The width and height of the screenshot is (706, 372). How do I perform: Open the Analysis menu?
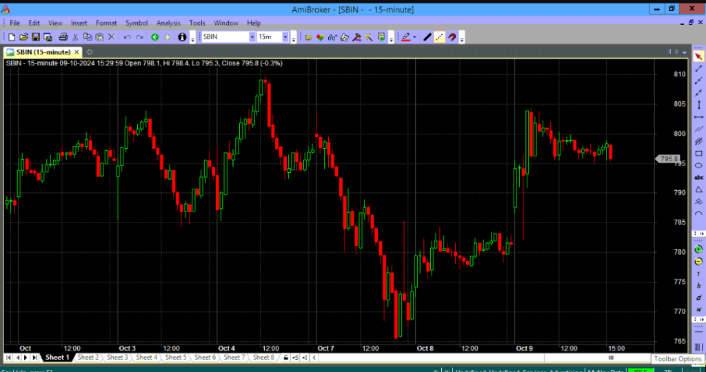(x=168, y=23)
